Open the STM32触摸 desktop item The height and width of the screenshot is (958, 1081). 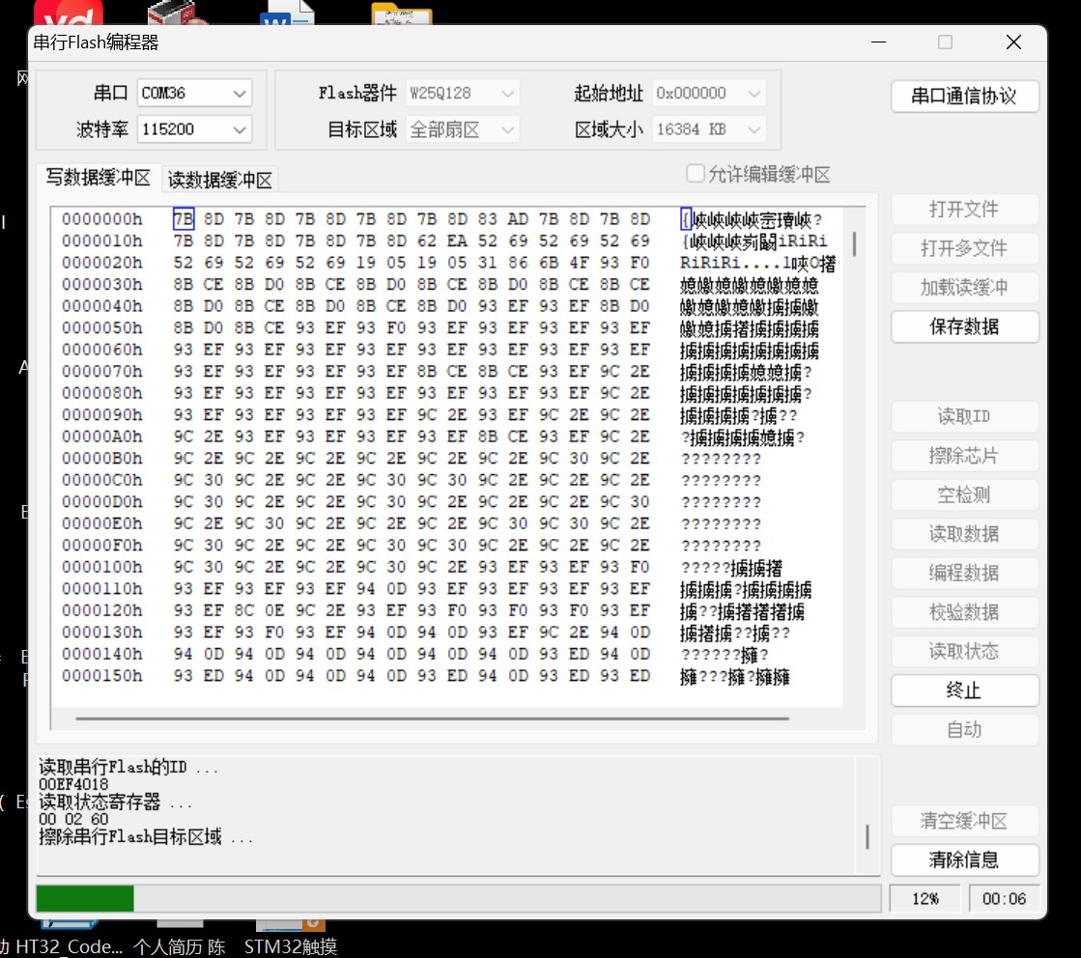[290, 946]
